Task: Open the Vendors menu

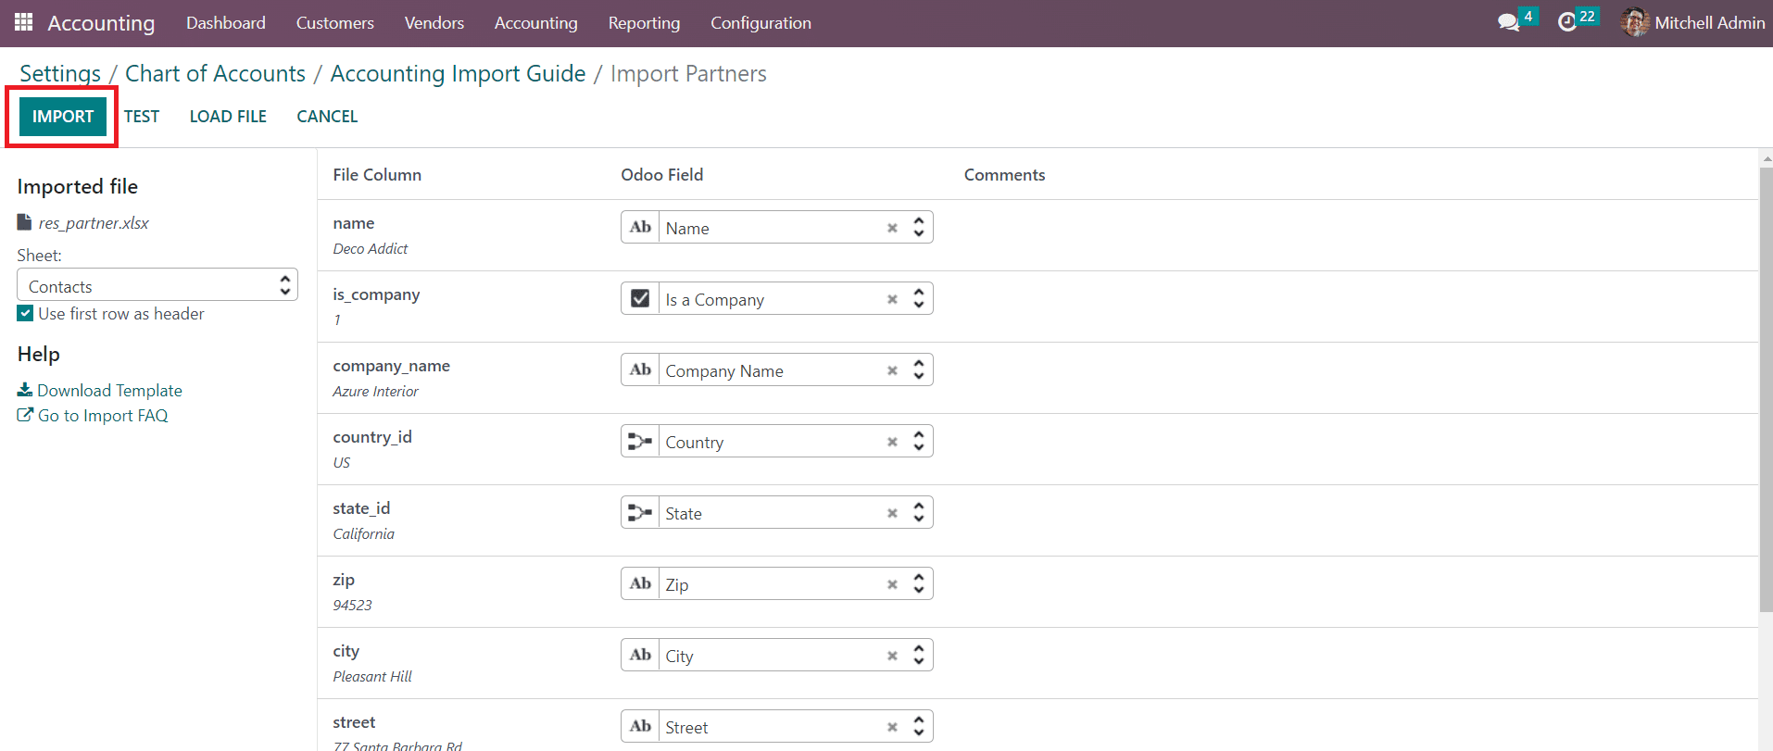Action: (x=434, y=23)
